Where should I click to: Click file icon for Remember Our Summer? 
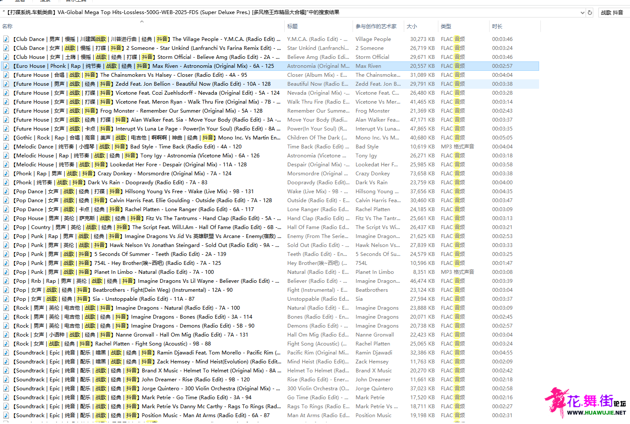click(6, 111)
